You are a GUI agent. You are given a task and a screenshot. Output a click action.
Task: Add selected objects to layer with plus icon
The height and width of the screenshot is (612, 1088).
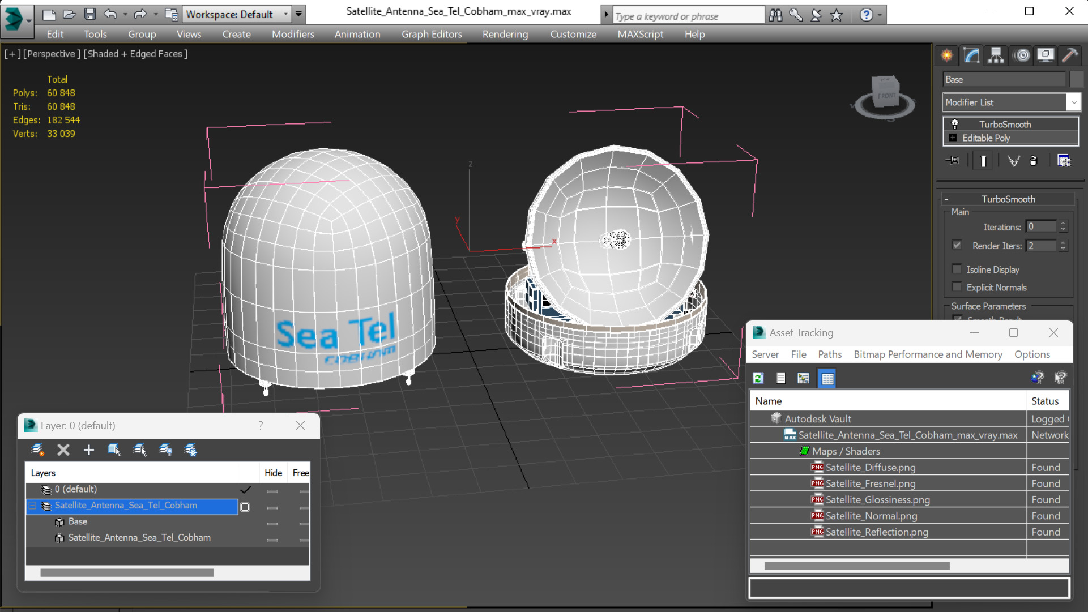click(88, 450)
